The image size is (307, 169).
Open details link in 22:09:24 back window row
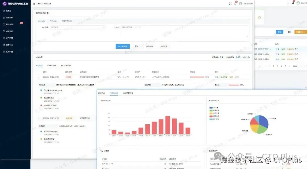pyautogui.click(x=277, y=49)
